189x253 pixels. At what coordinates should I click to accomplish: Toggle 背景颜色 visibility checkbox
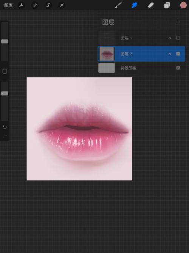tap(178, 68)
